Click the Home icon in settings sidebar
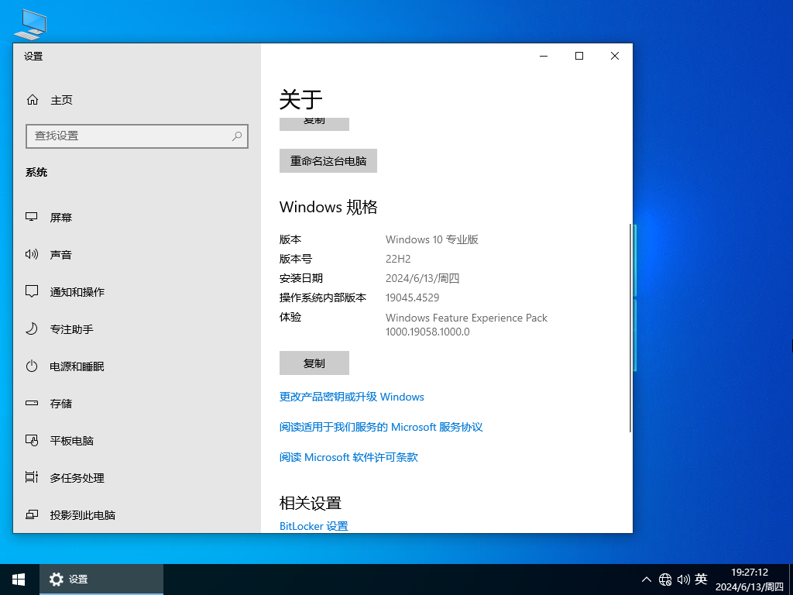This screenshot has height=595, width=793. coord(33,100)
